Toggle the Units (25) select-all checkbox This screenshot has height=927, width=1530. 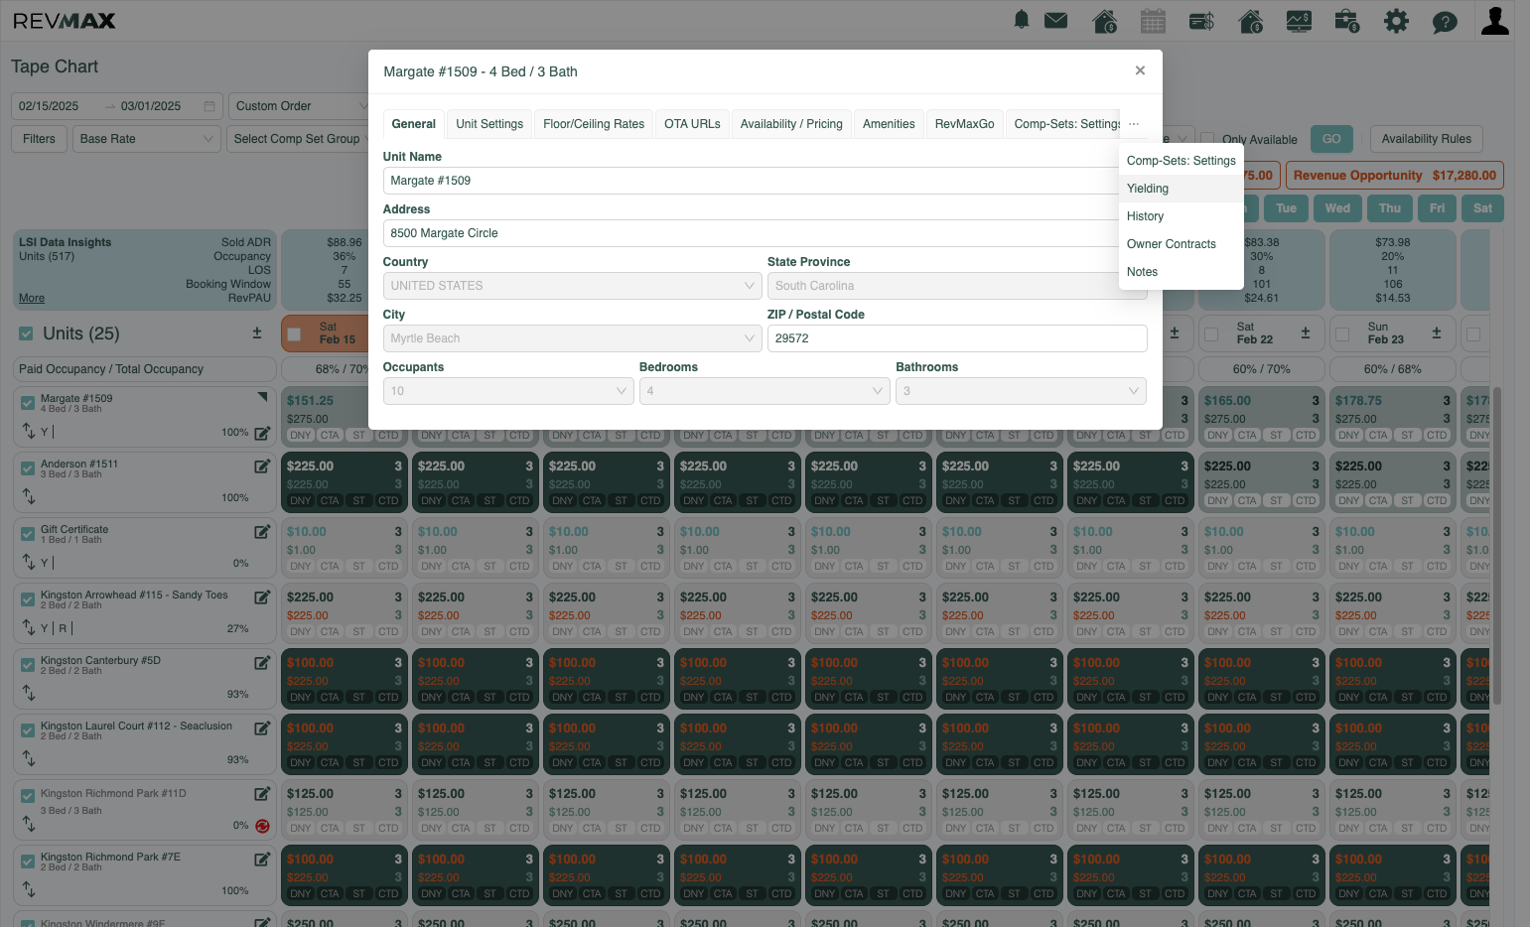pos(26,333)
